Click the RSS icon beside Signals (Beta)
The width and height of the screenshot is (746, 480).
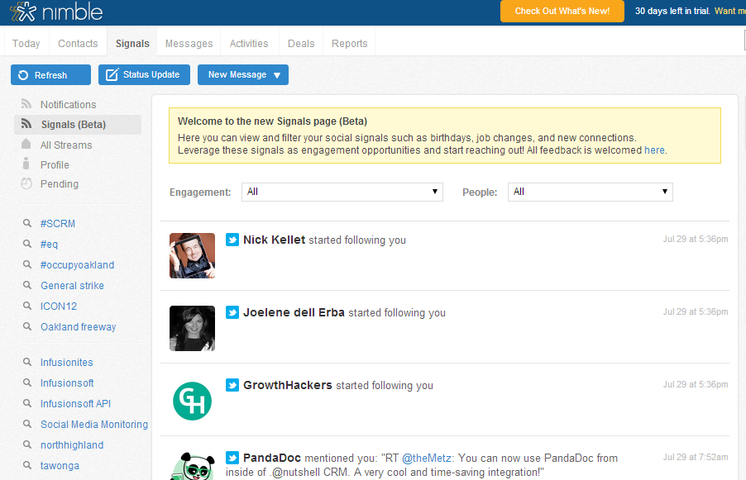26,124
